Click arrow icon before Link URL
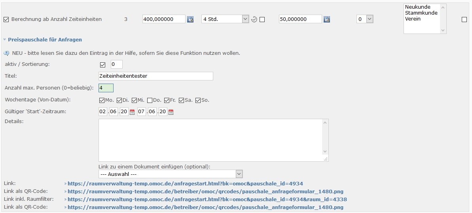The image size is (472, 213). [x=65, y=183]
